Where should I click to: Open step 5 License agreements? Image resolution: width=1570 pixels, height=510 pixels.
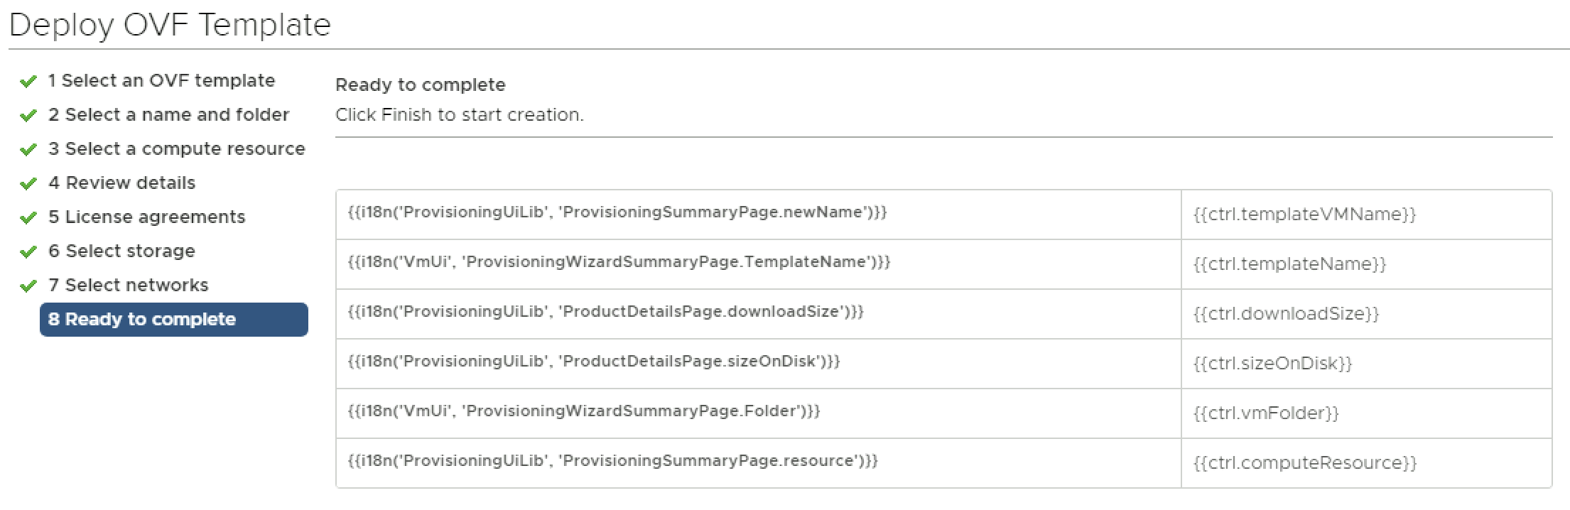click(x=146, y=217)
